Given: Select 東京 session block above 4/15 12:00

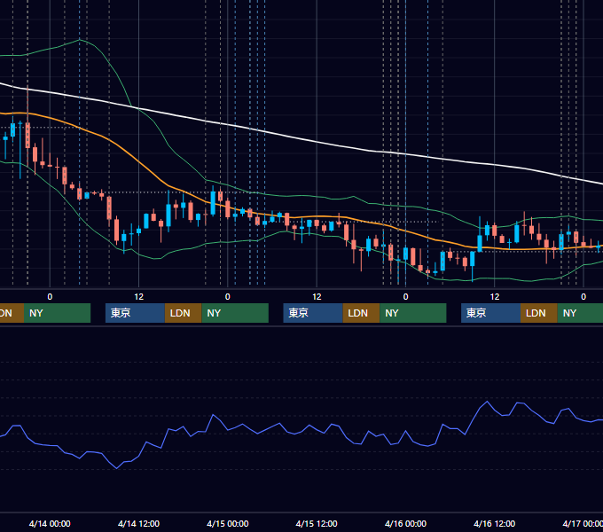Looking at the screenshot, I should pos(313,313).
